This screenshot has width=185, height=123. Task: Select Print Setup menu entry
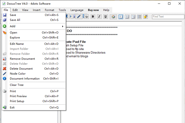pos(34,101)
